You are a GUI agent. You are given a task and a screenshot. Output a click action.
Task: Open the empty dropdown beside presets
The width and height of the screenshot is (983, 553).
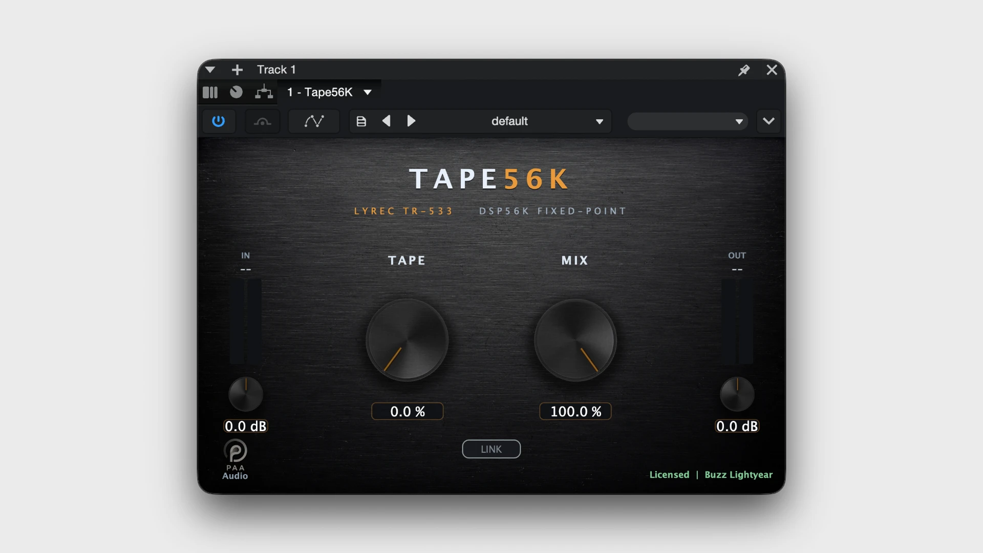[x=688, y=121]
